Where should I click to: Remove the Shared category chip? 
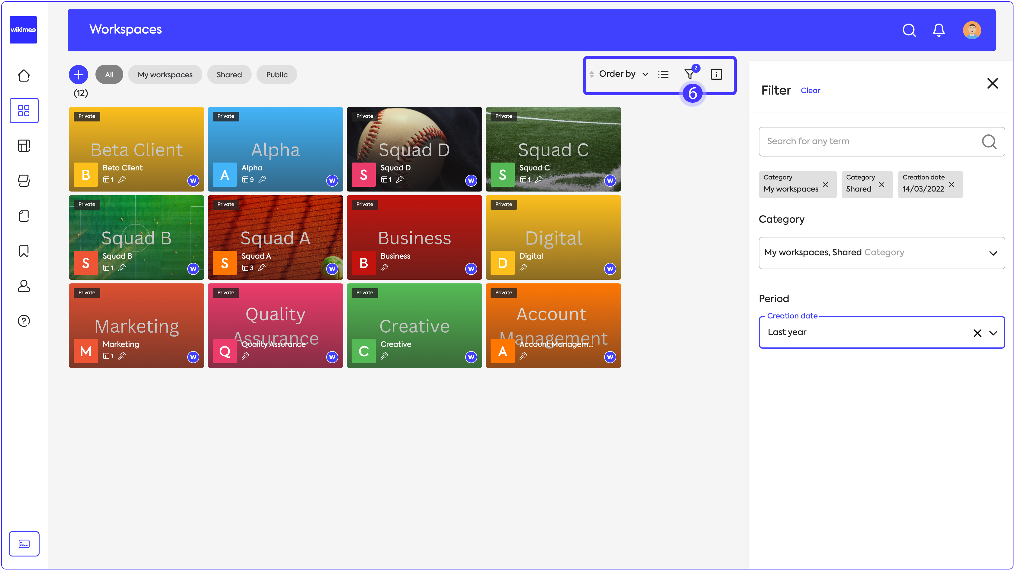click(881, 184)
